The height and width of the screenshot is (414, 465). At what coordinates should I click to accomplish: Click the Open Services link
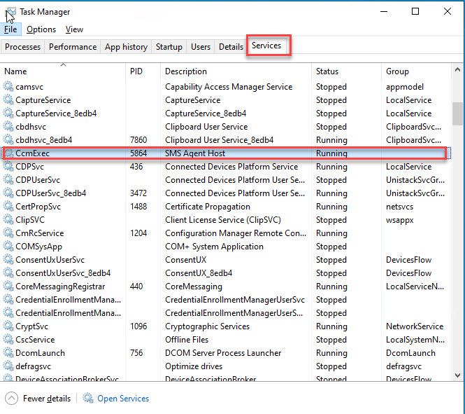123,399
